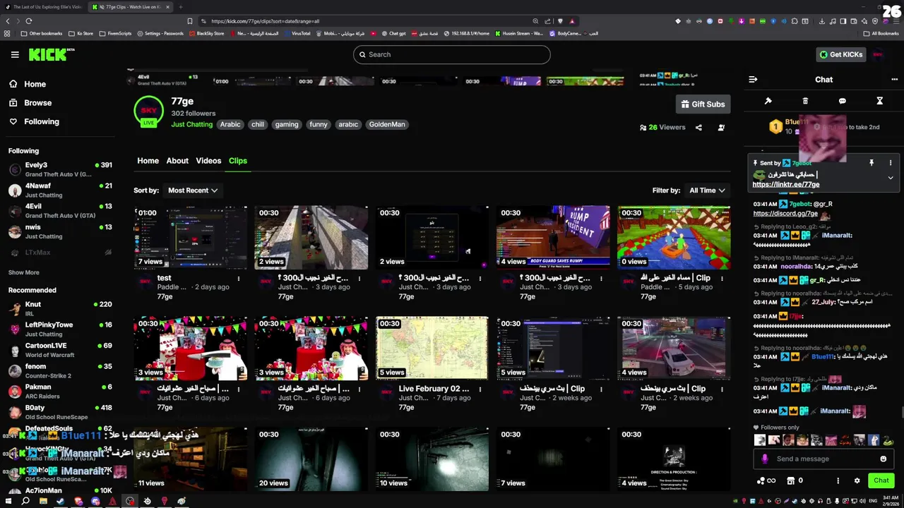Viewport: 904px width, 508px height.
Task: Send message with green Chat button
Action: point(881,480)
